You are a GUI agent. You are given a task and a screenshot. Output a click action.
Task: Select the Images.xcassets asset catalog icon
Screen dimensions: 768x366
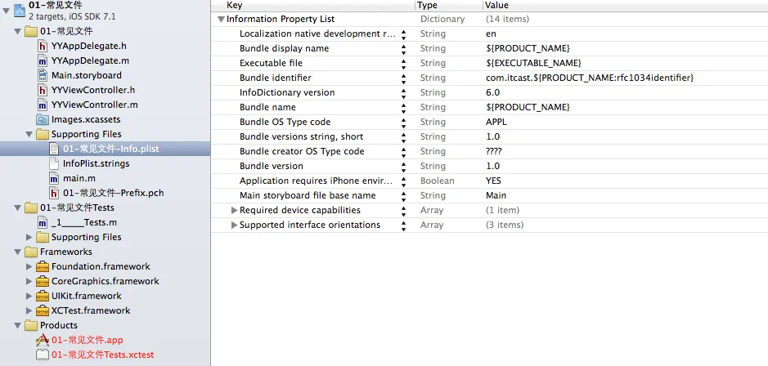click(x=43, y=119)
